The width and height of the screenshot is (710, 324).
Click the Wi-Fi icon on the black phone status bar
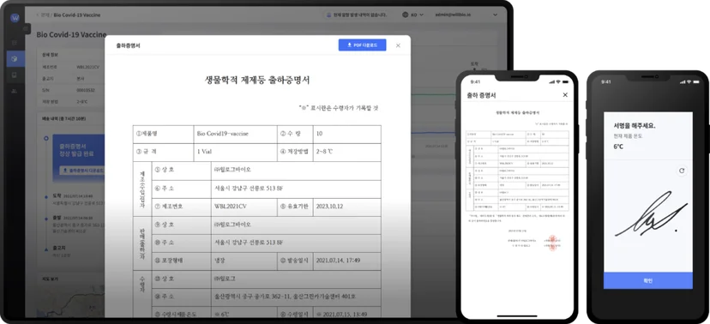pyautogui.click(x=689, y=82)
